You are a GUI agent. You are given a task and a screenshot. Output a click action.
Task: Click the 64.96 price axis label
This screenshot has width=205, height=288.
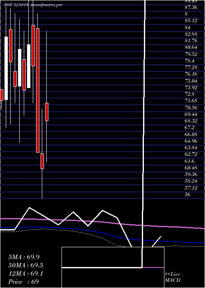click(x=191, y=141)
